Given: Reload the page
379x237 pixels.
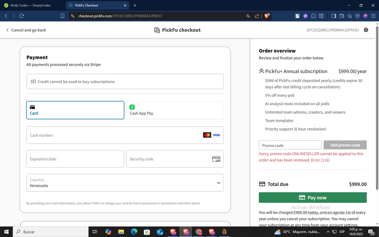Looking at the screenshot, I should (22, 16).
